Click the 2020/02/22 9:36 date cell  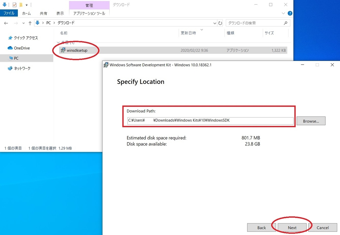pos(194,50)
